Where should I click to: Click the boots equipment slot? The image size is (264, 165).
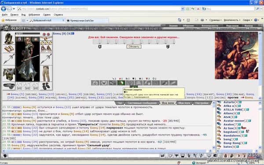[46, 86]
